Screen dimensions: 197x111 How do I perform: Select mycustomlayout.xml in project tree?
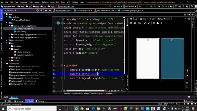pyautogui.click(x=25, y=55)
